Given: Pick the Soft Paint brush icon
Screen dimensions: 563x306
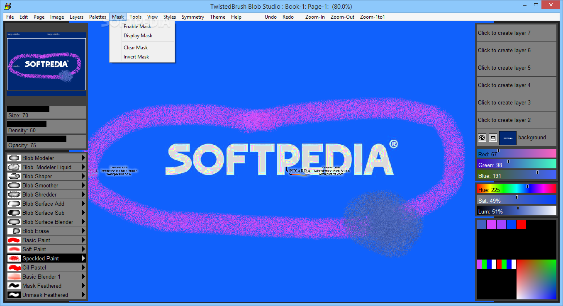Looking at the screenshot, I should click(x=14, y=249).
